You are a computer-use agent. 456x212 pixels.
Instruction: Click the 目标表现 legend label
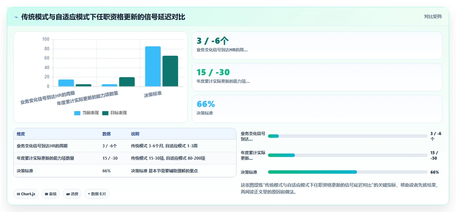click(118, 113)
